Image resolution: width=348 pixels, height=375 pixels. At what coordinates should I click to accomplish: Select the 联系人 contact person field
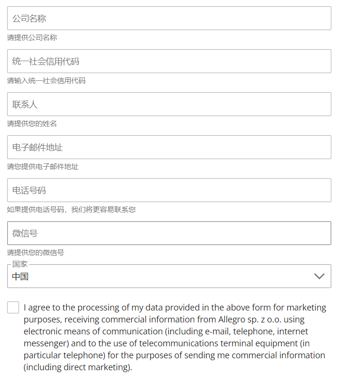click(169, 104)
